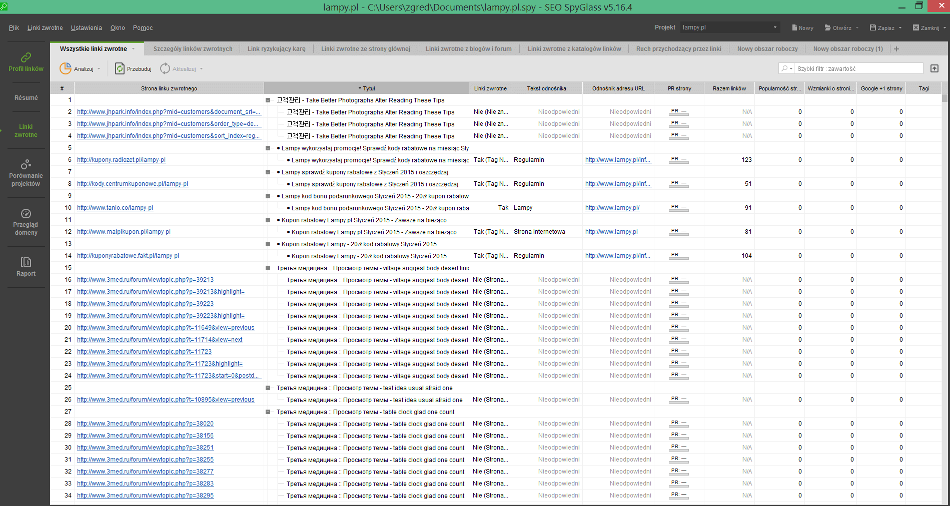Open the Projekt lampy.pl combo box
This screenshot has width=950, height=506.
click(x=730, y=27)
